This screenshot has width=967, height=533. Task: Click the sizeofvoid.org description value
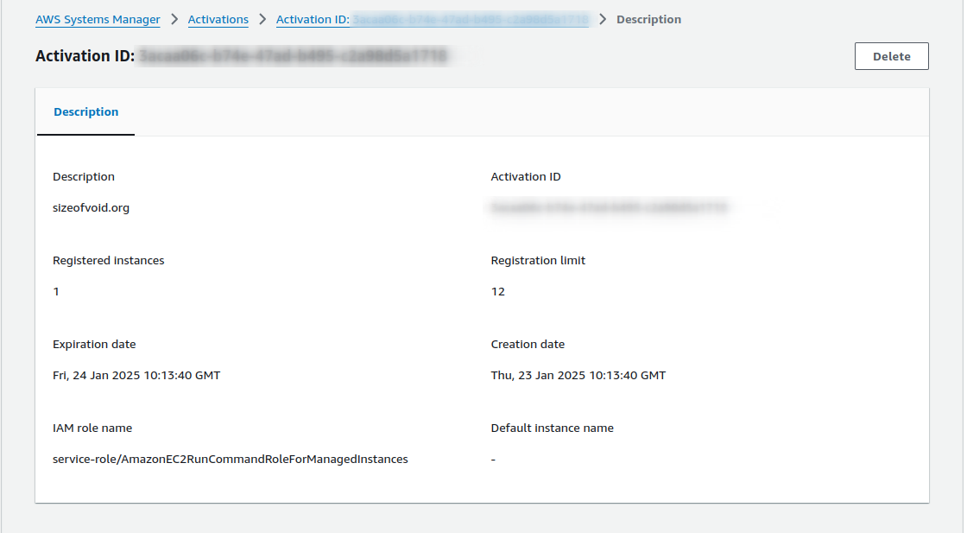91,207
